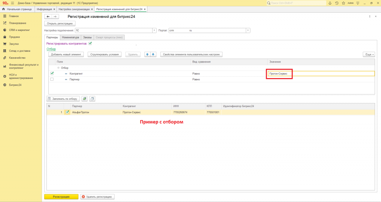Click Удалить регистрацию button
The height and width of the screenshot is (202, 381).
tap(97, 197)
